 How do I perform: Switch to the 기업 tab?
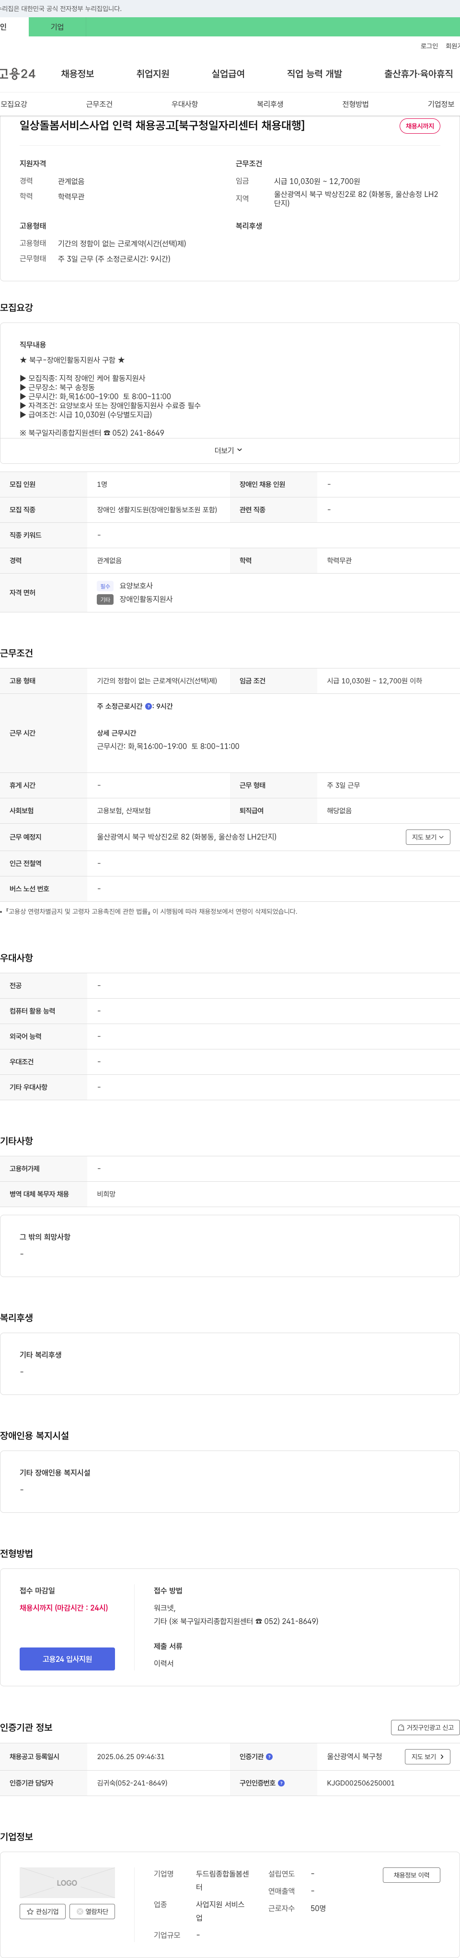pos(57,27)
